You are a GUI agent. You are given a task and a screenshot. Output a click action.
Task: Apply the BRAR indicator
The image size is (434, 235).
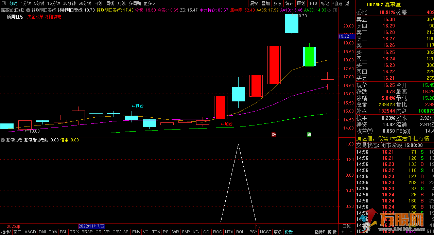click(x=87, y=232)
